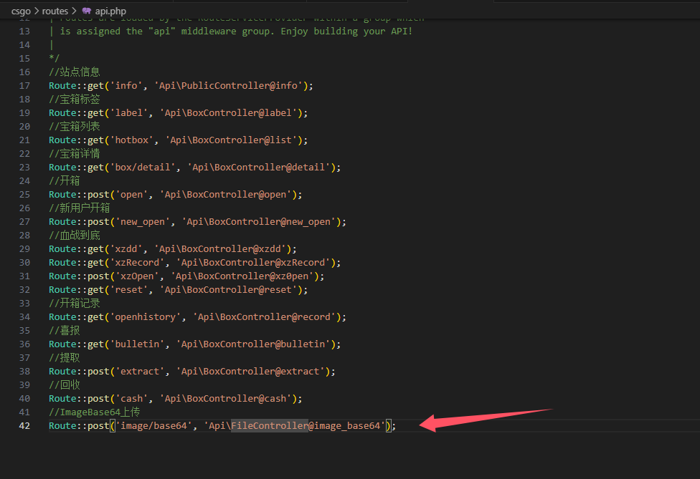Click the chevron after csgo in breadcrumb
700x479 pixels.
pyautogui.click(x=37, y=11)
